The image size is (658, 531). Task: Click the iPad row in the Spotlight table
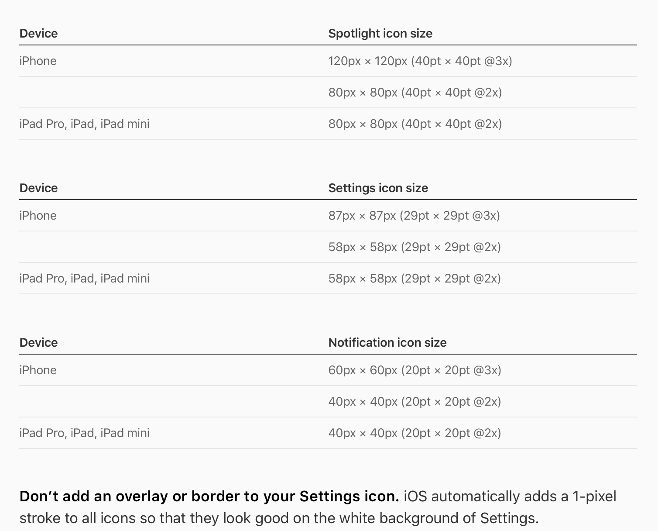click(x=84, y=124)
